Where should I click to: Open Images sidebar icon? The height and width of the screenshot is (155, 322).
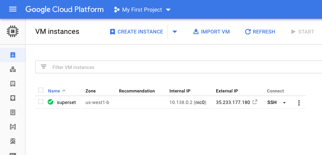[x=13, y=127]
